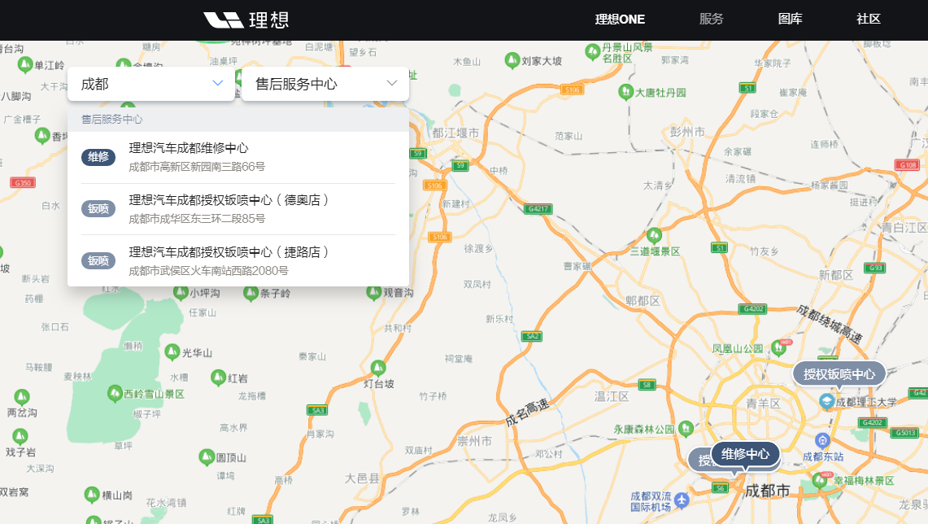
Task: Click the 郫都区 map label
Action: pyautogui.click(x=643, y=301)
